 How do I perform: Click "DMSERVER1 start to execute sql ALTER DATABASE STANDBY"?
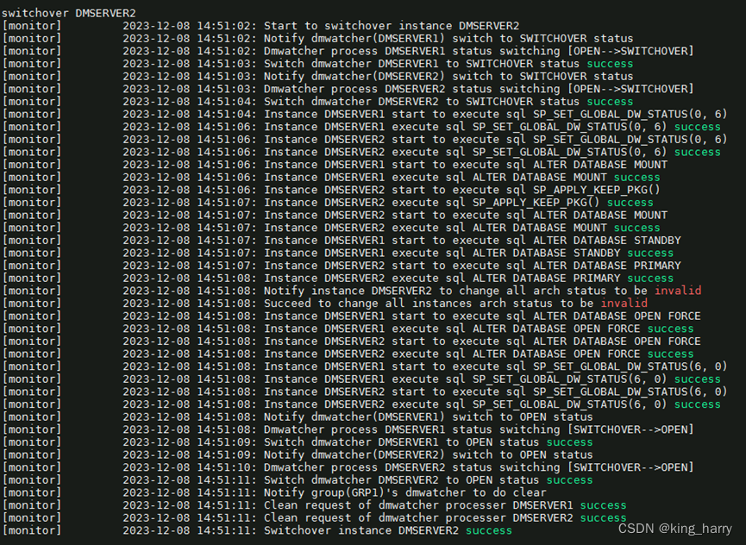pyautogui.click(x=503, y=240)
